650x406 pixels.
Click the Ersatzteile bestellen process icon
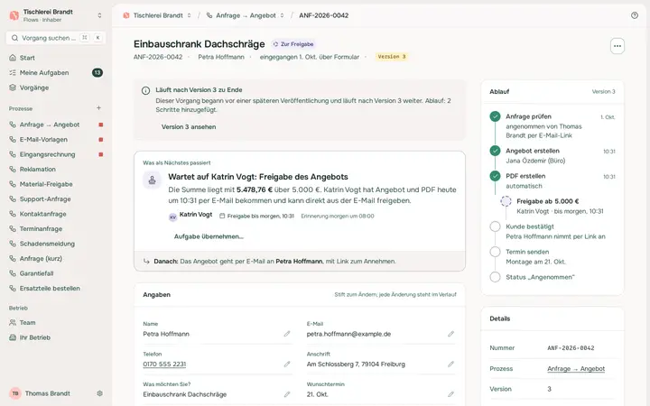click(13, 289)
